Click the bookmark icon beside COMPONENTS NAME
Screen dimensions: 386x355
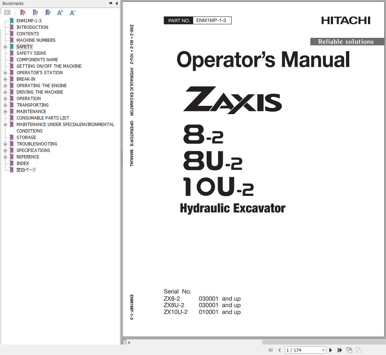point(11,59)
